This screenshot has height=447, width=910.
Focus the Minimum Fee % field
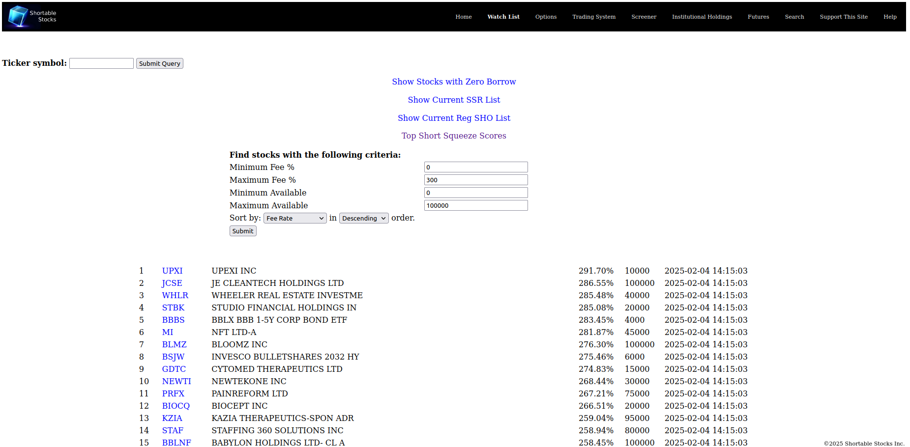coord(476,167)
